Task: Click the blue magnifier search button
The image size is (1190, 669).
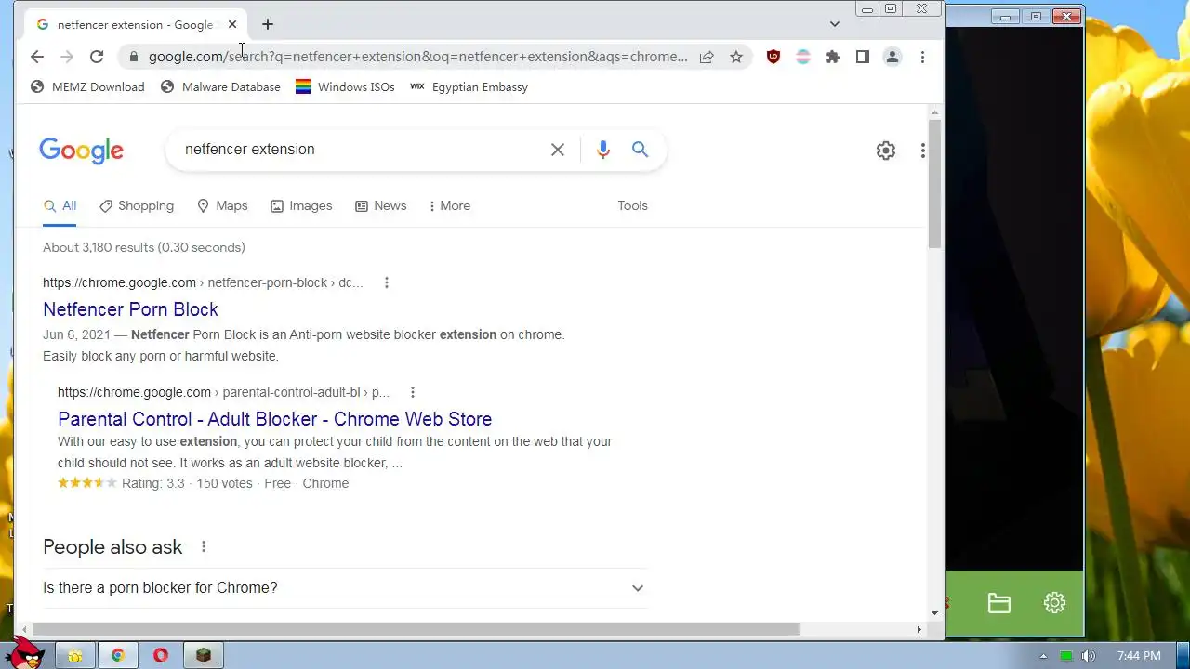Action: (640, 150)
